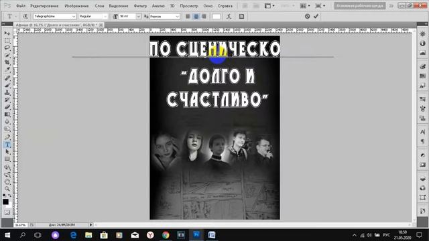Click the foreground color swatch
This screenshot has height=241, width=429.
tap(5, 202)
